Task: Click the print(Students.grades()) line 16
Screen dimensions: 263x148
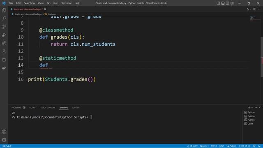Action: [62, 79]
